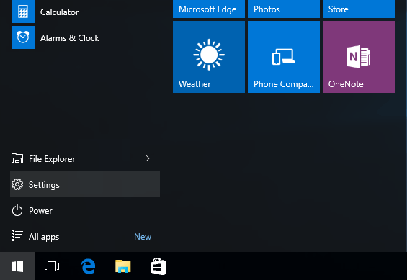Open the Phone Companion tile

point(284,57)
